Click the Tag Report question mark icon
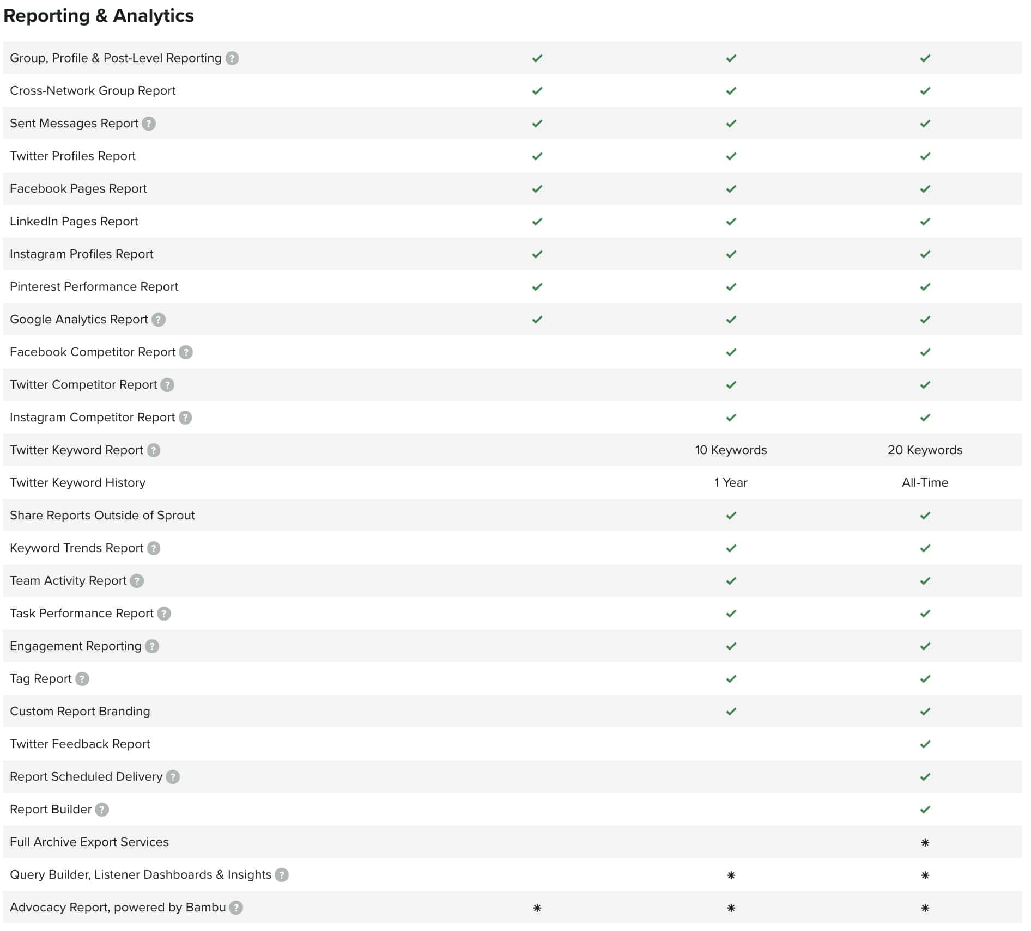Screen dimensions: 1031x931 coord(82,679)
